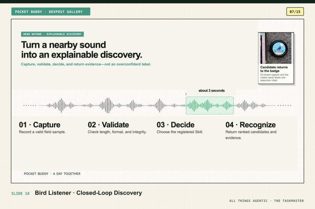Click the Candidate returns to the badge caption
Image resolution: width=315 pixels, height=209 pixels.
click(274, 69)
